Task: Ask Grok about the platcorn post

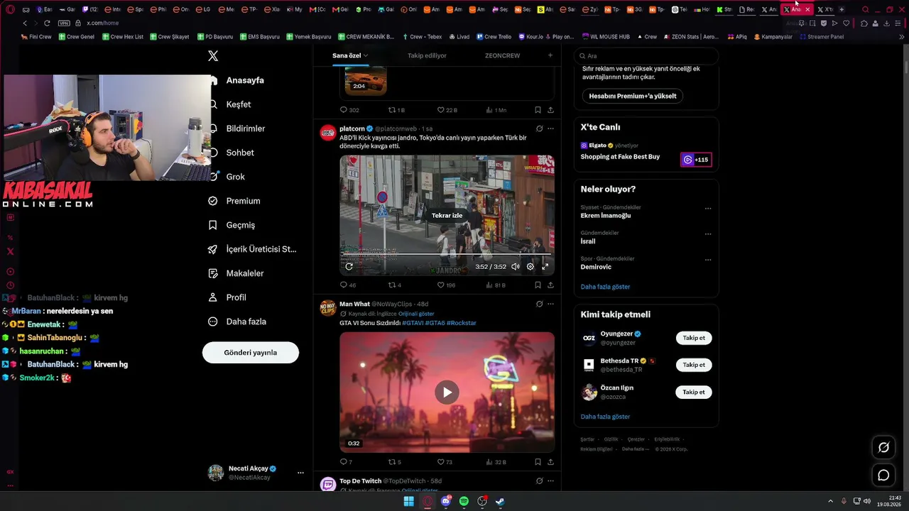Action: 539,128
